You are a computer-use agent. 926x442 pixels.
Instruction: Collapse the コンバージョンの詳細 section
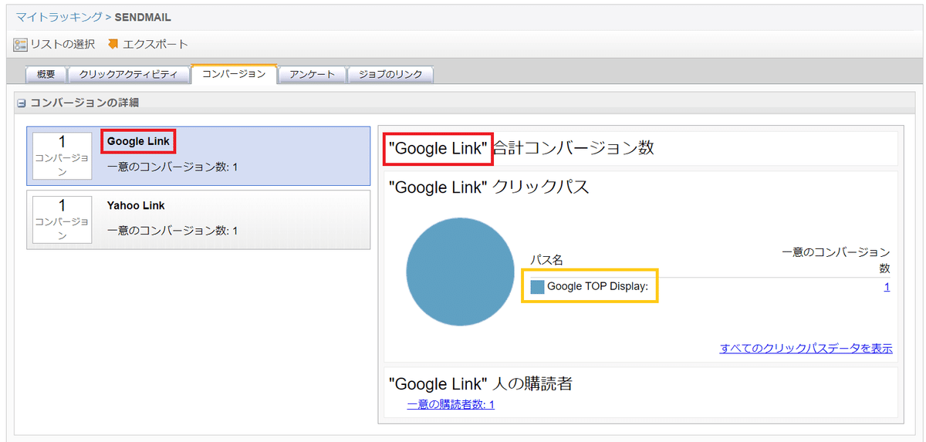coord(22,103)
